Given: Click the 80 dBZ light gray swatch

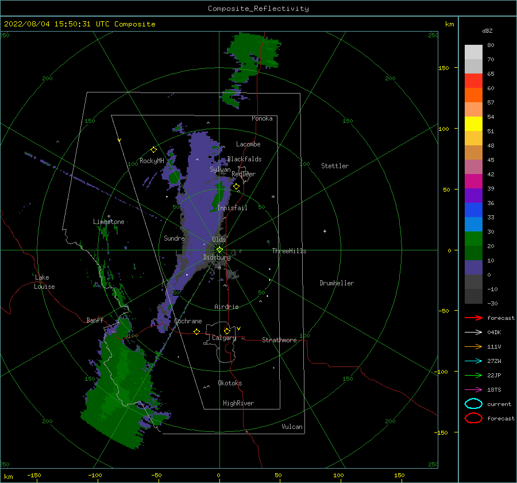Looking at the screenshot, I should coord(473,52).
